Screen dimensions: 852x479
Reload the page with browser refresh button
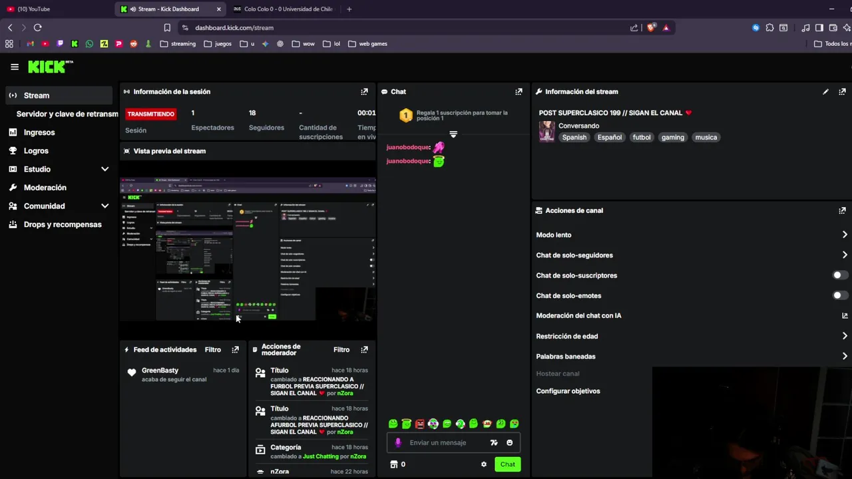37,28
